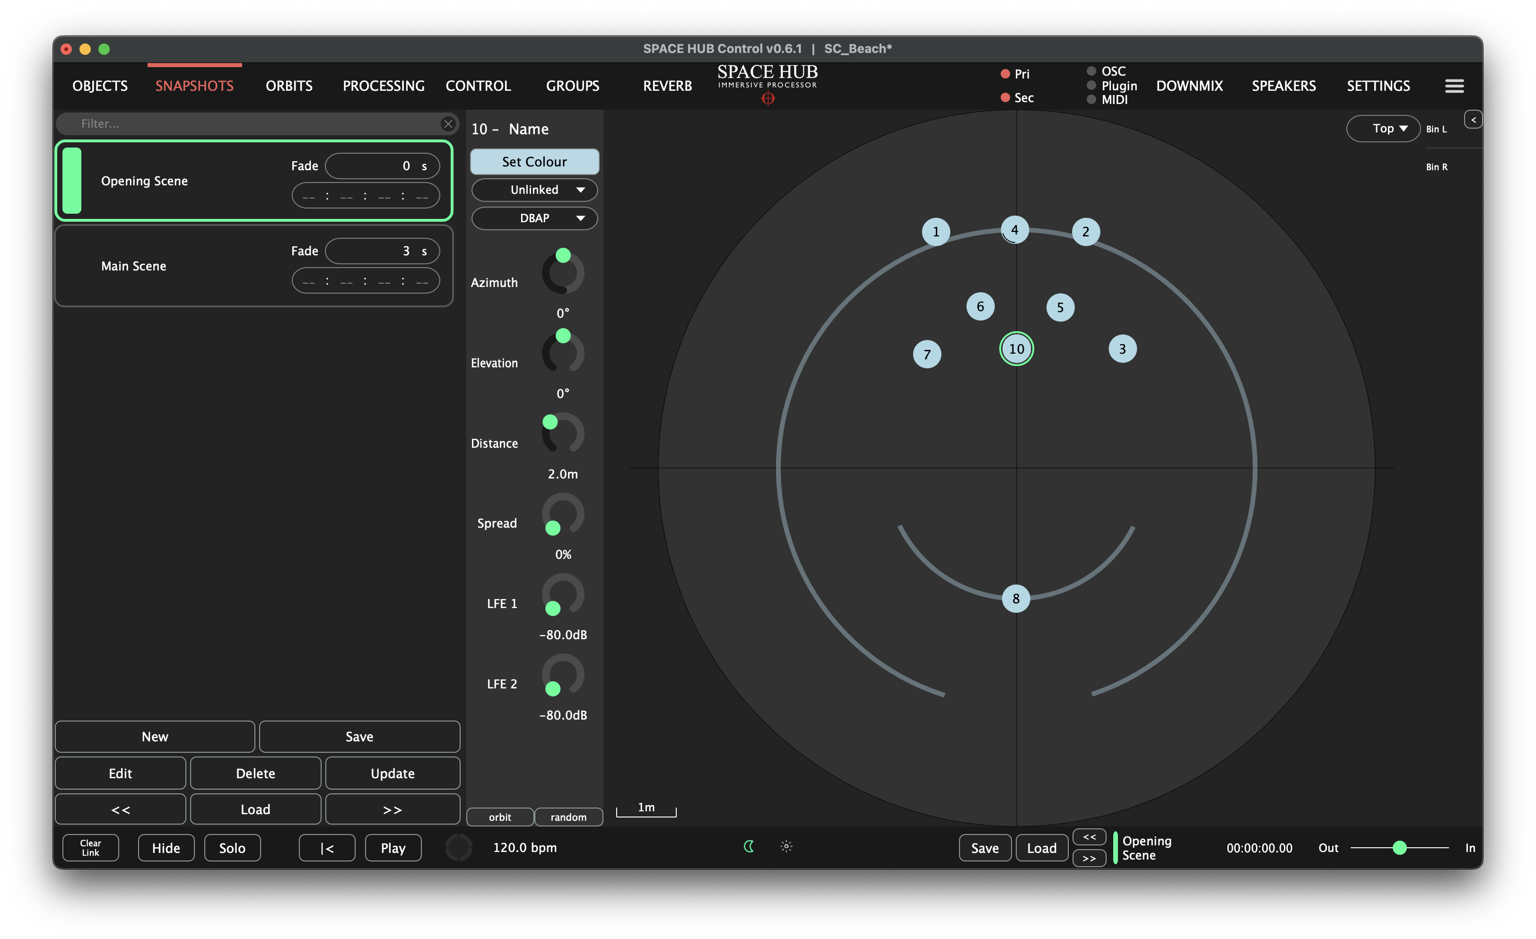Screen dimensions: 1536x939
Task: Collapse the side panel arrow icon
Action: 1473,120
